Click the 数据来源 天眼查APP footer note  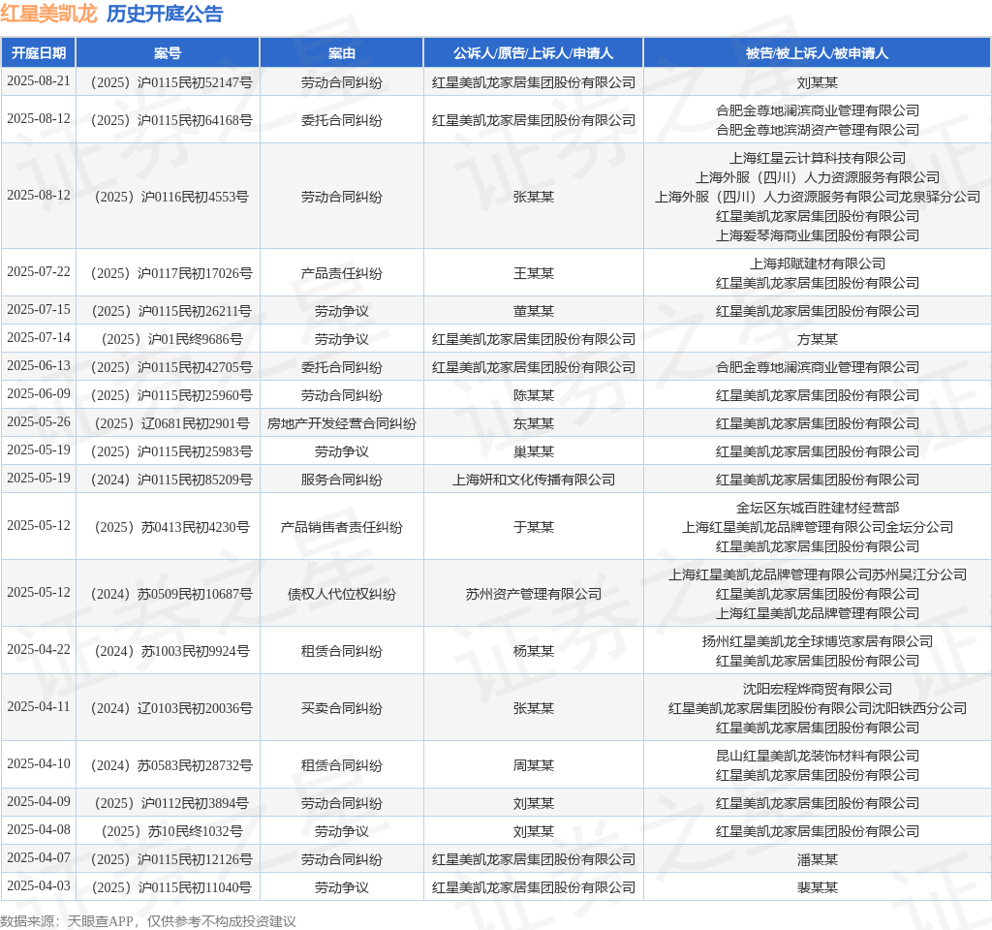point(148,921)
